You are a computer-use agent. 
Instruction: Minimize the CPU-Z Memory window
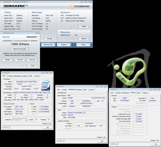point(151,89)
